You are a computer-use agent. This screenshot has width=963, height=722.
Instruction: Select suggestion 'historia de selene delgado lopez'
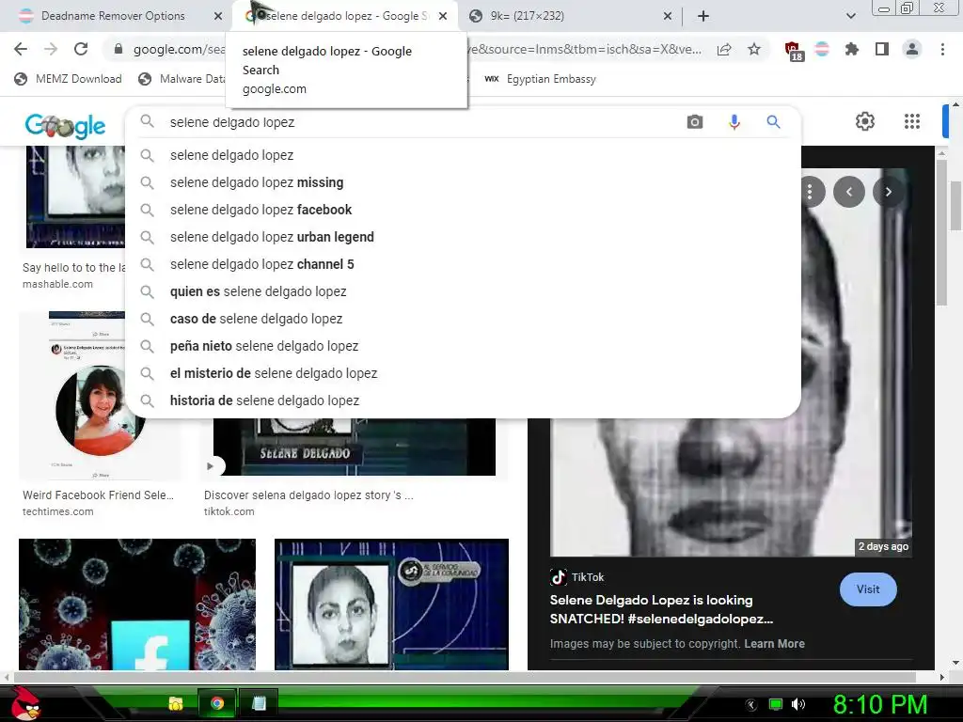point(463,400)
